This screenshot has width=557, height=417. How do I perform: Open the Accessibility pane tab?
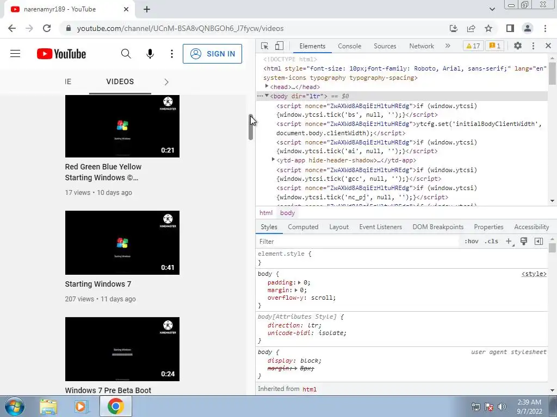coord(531,227)
